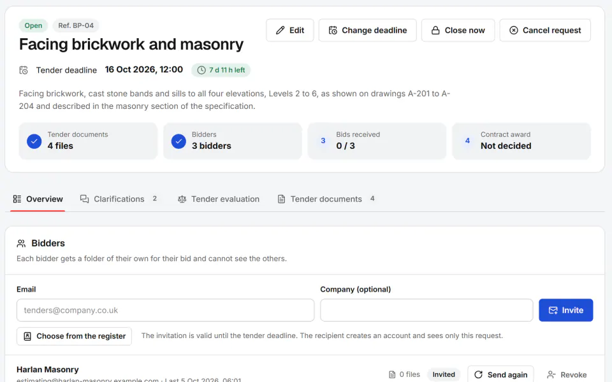Select the title Facing brickwork and masonry
Screen dimensions: 612x382
coord(131,45)
